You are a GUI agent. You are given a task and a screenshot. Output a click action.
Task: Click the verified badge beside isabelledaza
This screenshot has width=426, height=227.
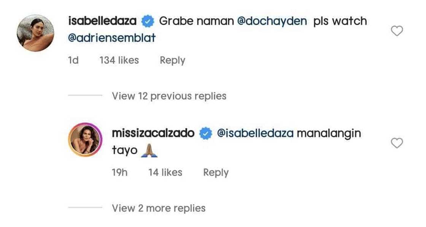click(147, 21)
